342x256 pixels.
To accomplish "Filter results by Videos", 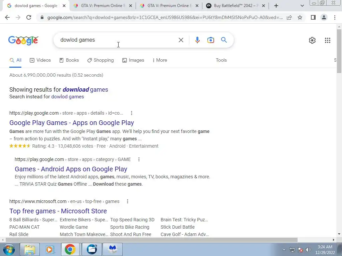I will point(40,60).
